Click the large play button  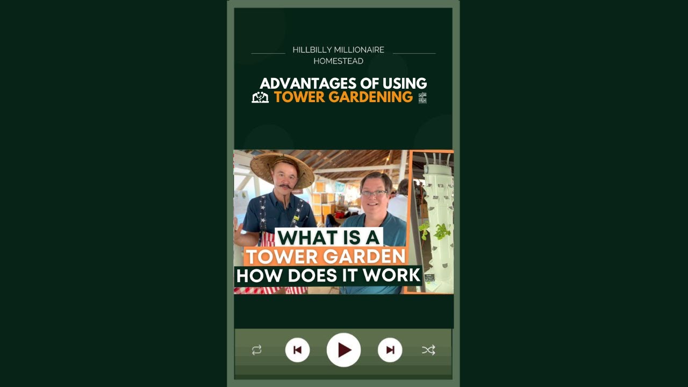click(x=343, y=350)
